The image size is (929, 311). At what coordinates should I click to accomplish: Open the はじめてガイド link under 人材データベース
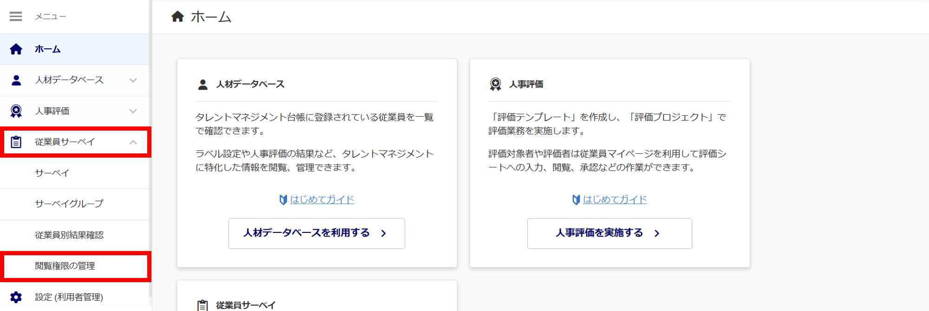322,199
